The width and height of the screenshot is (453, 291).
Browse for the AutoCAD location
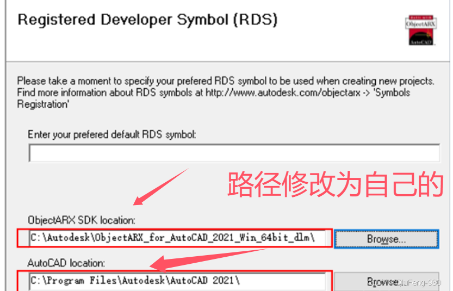click(x=386, y=281)
